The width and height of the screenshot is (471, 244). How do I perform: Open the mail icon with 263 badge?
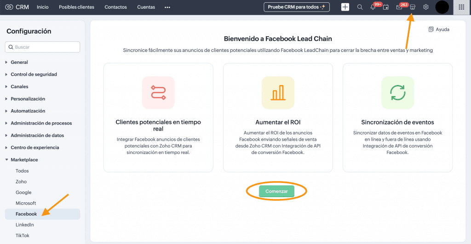(399, 7)
